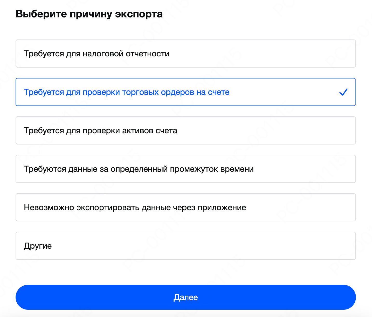Click the blue checkmark on selected option

(343, 92)
